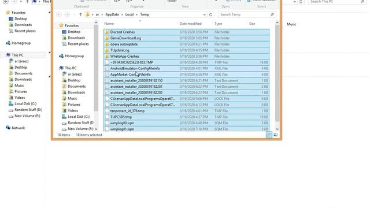Click the Search Temp box

tap(247, 14)
